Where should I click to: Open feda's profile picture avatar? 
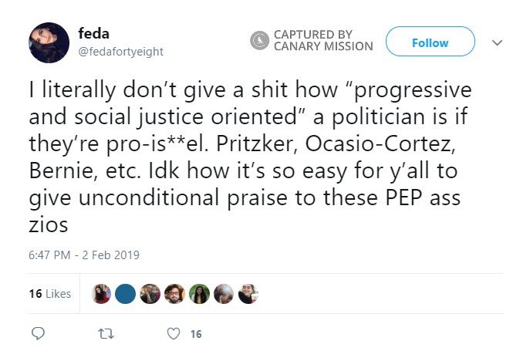click(x=49, y=42)
